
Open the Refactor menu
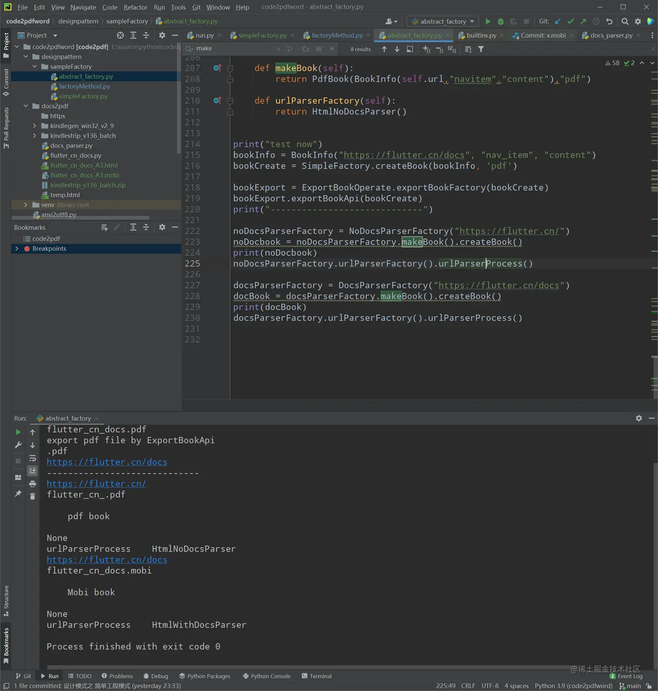tap(135, 7)
